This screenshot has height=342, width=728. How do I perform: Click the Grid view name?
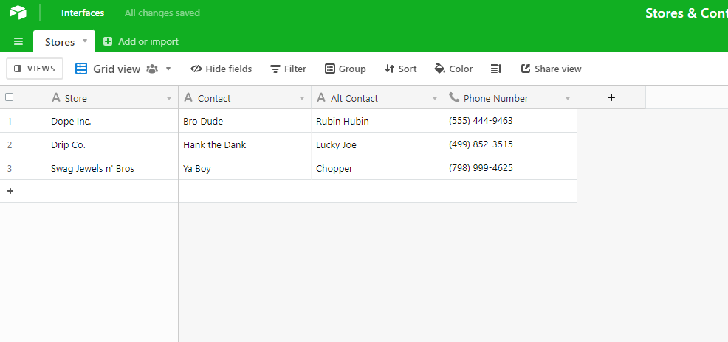click(117, 69)
